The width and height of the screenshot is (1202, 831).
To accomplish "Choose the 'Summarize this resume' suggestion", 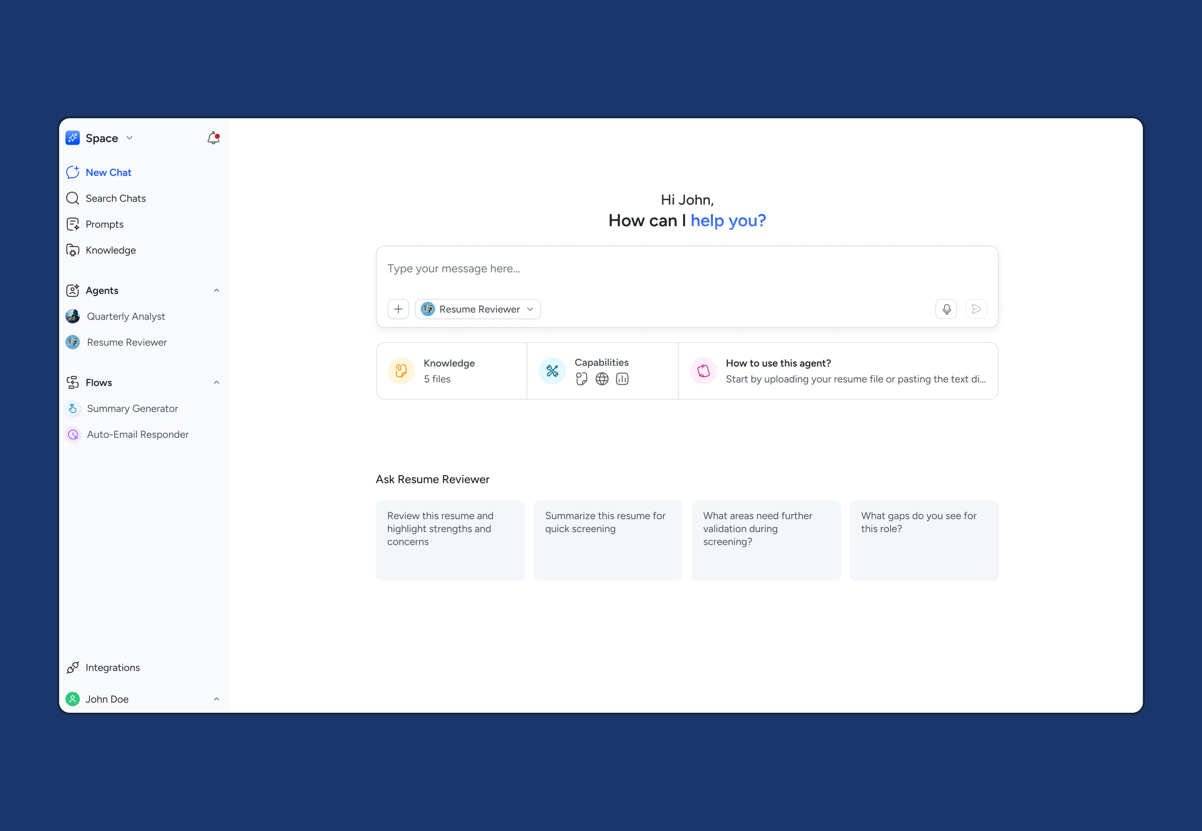I will point(608,541).
